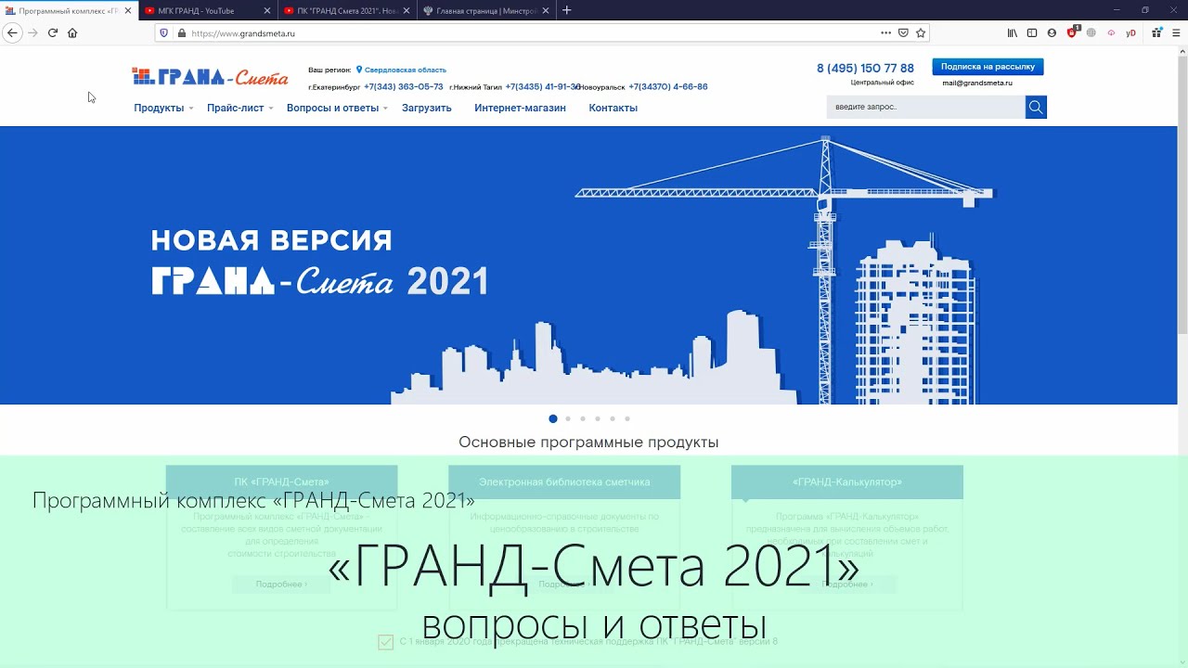Expand the Продукты menu
Image resolution: width=1188 pixels, height=668 pixels.
(x=163, y=108)
